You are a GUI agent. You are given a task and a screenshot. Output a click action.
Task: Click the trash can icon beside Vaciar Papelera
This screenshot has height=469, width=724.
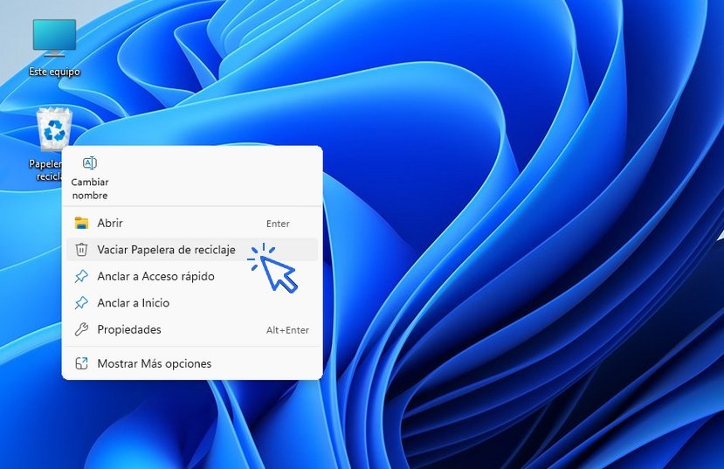[81, 250]
